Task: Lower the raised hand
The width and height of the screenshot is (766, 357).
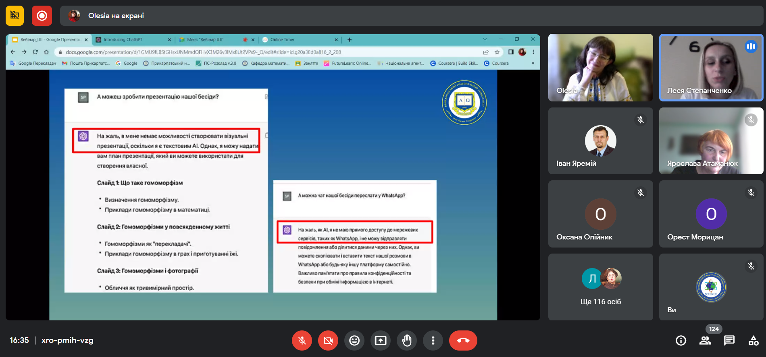Action: pyautogui.click(x=407, y=340)
